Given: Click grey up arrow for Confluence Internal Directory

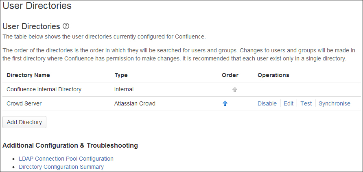Looking at the screenshot, I should pyautogui.click(x=235, y=90).
